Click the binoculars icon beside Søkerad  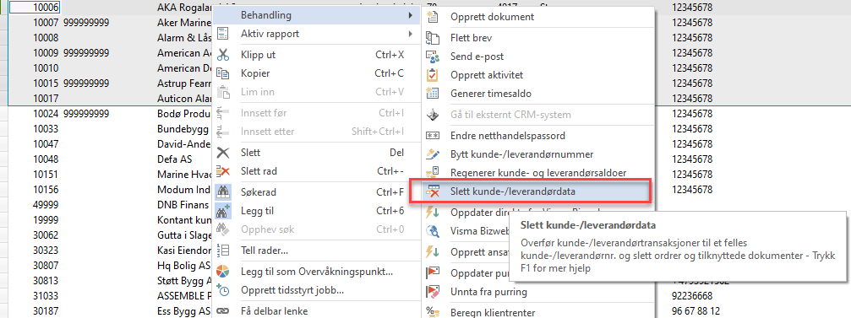(x=223, y=191)
